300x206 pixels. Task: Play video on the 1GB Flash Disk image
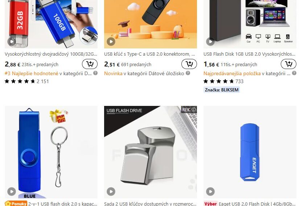pyautogui.click(x=210, y=41)
